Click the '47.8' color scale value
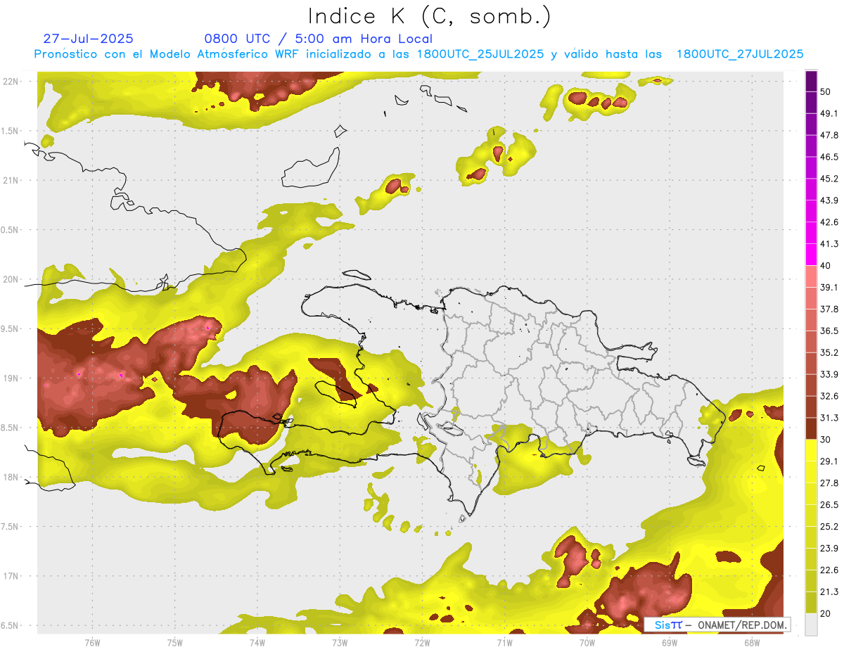Viewport: 844px width, 652px height. [x=829, y=135]
